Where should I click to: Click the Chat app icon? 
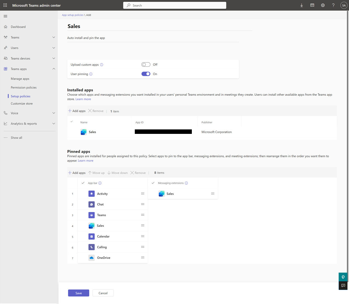(91, 204)
